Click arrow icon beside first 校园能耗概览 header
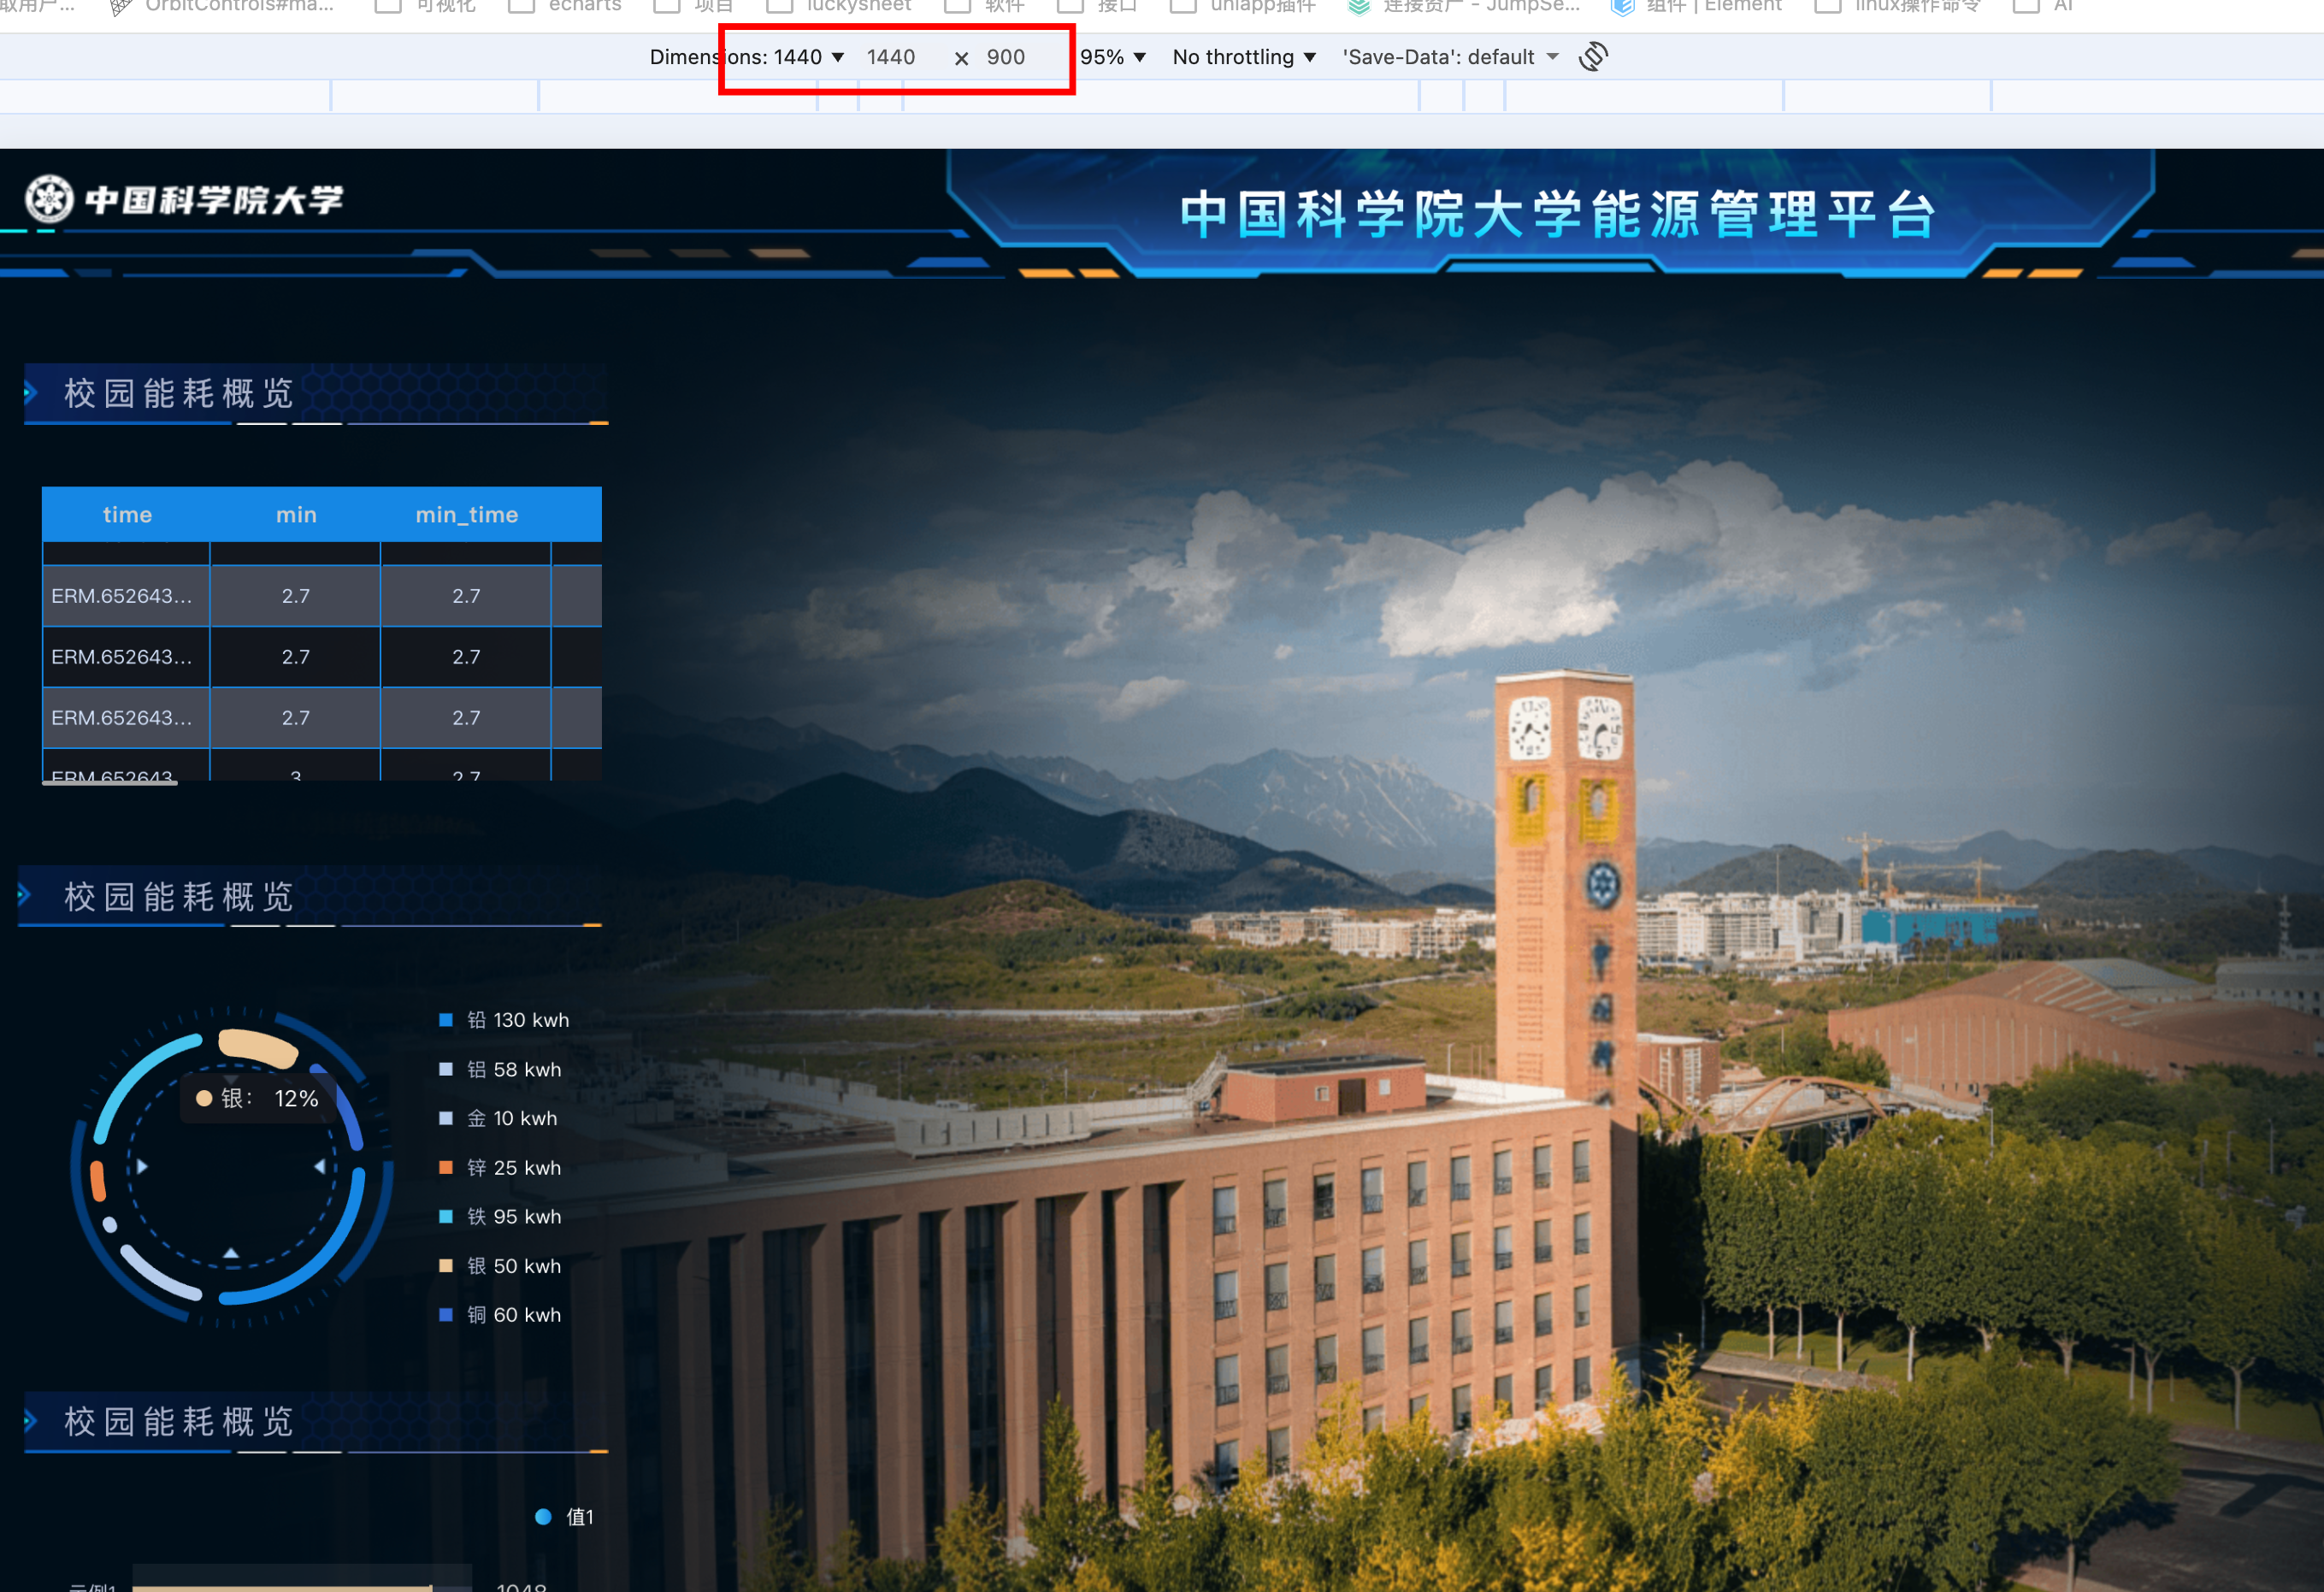This screenshot has width=2324, height=1592. (x=31, y=392)
